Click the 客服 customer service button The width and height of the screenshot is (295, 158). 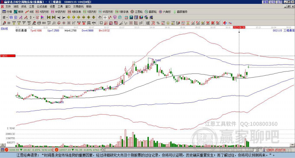tap(265, 2)
